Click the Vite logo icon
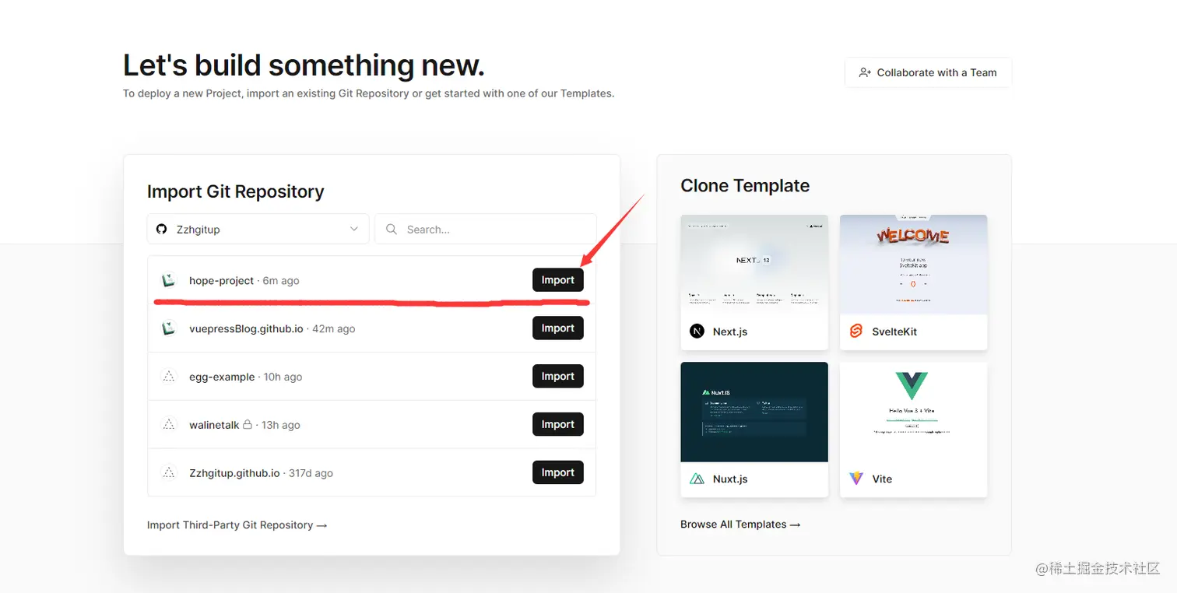Image resolution: width=1177 pixels, height=593 pixels. coord(856,479)
